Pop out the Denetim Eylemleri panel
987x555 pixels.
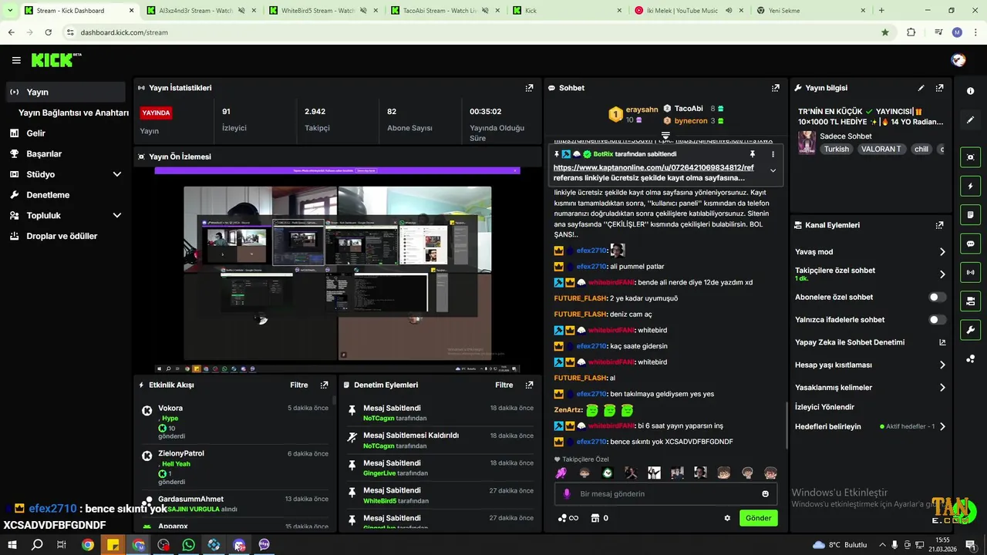pyautogui.click(x=529, y=385)
